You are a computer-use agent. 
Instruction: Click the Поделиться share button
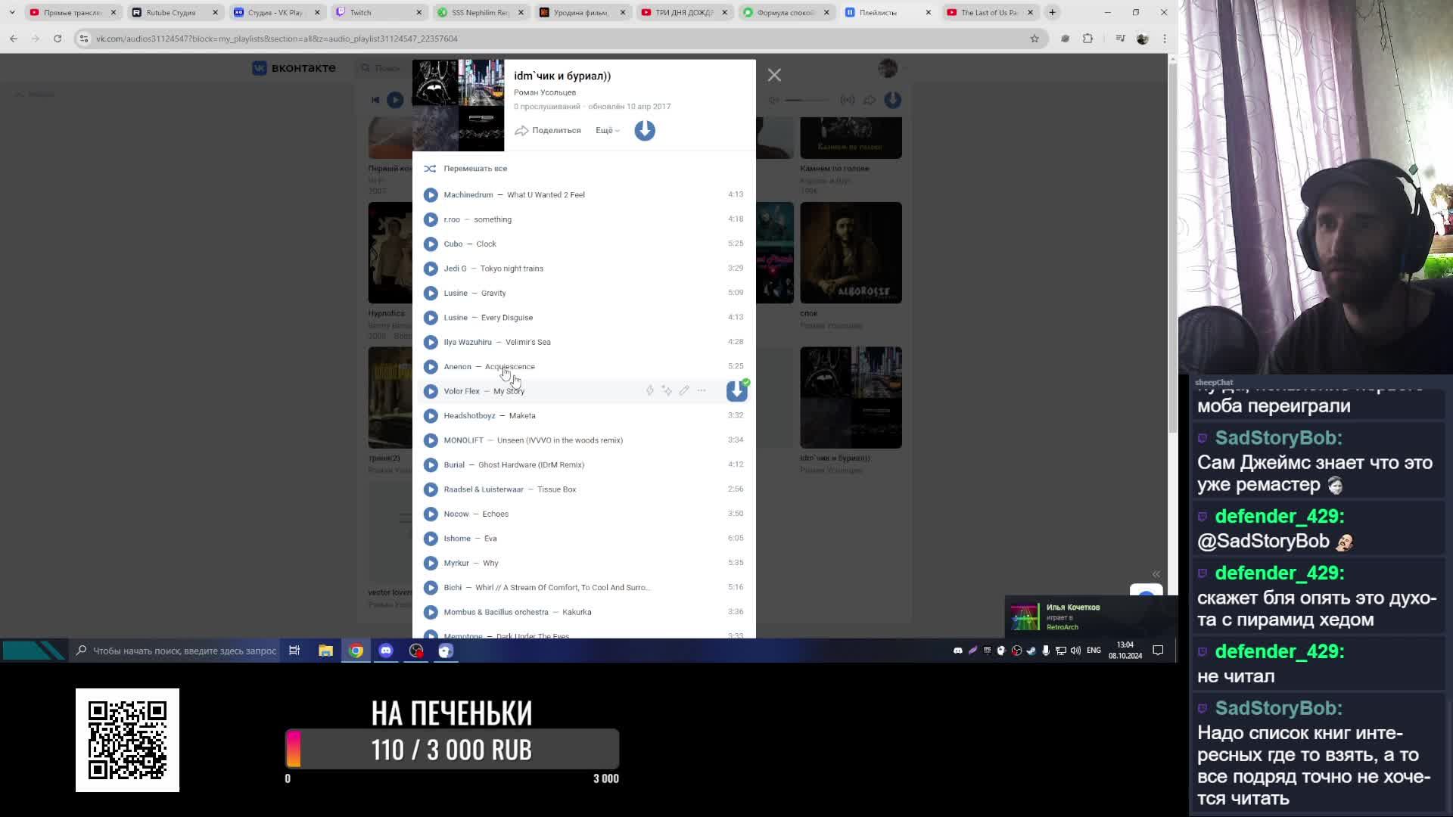pos(548,131)
